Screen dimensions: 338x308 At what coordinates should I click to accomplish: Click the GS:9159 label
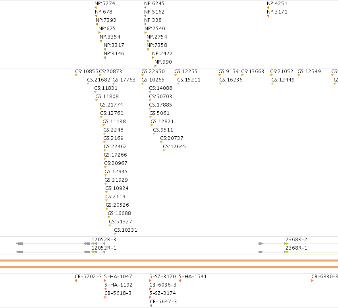[228, 72]
